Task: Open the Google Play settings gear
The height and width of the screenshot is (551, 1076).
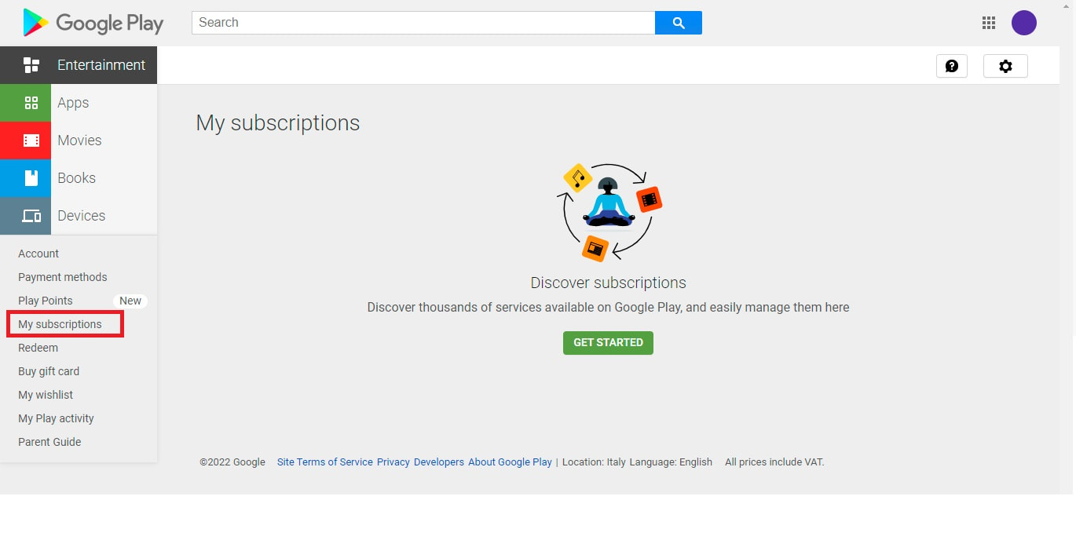Action: 1005,66
